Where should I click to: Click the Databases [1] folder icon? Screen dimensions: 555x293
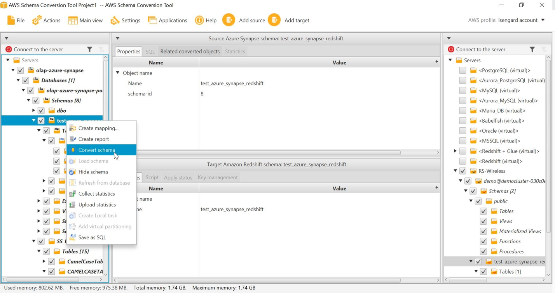click(x=36, y=80)
